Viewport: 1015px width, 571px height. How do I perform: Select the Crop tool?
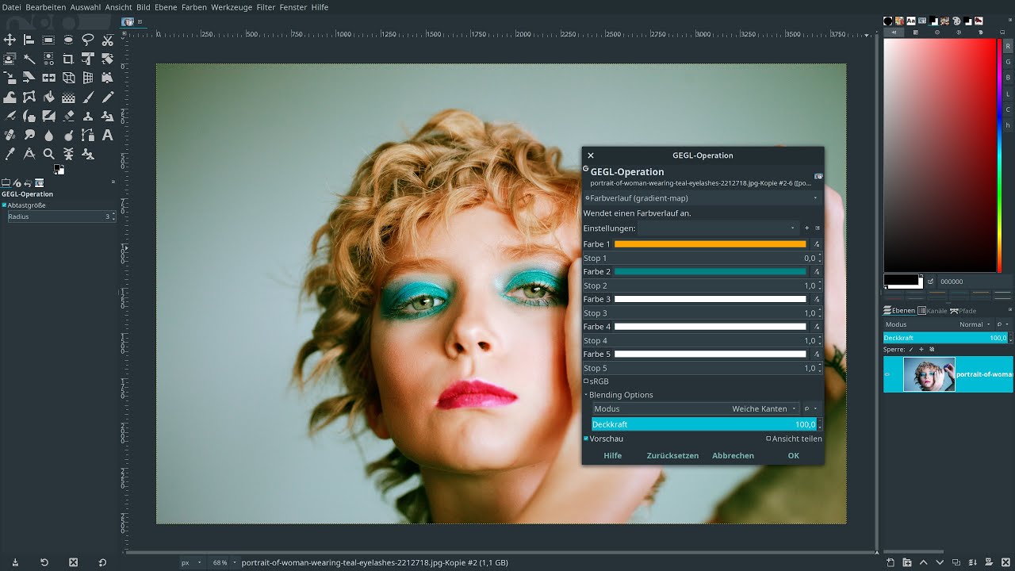(68, 59)
